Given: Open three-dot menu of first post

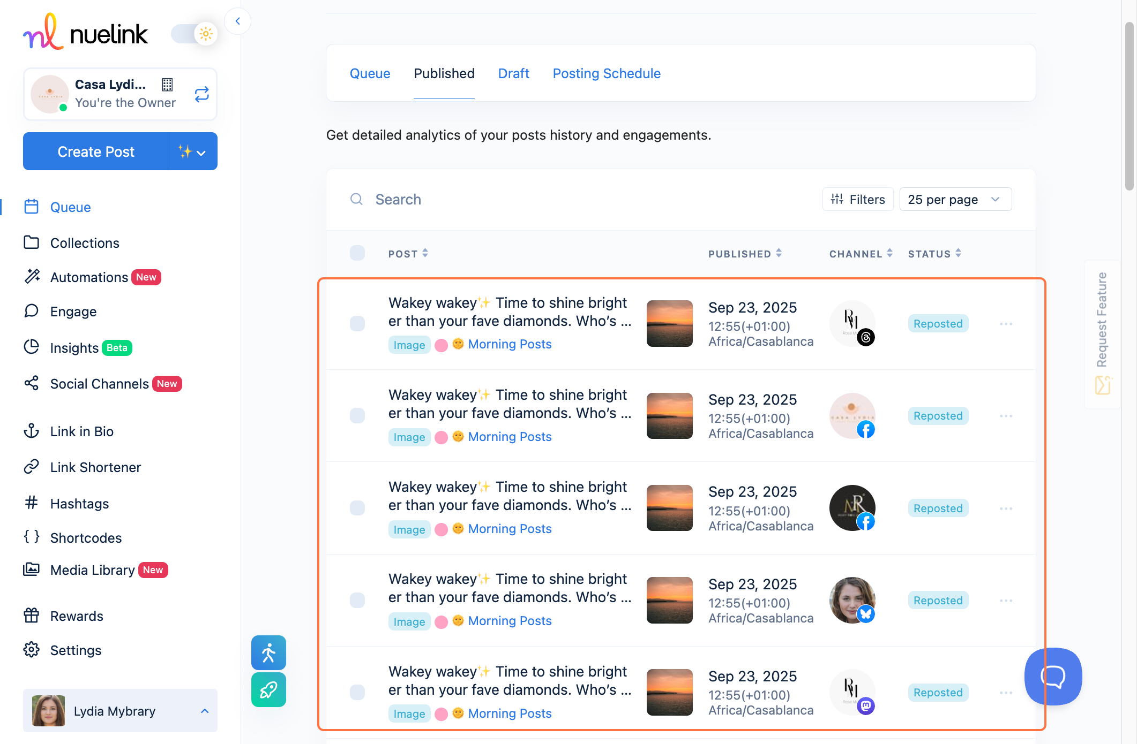Looking at the screenshot, I should point(1006,324).
